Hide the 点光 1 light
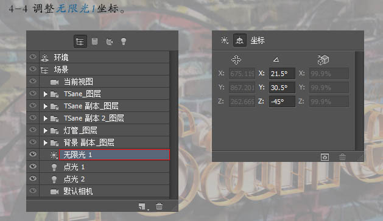 click(x=33, y=166)
